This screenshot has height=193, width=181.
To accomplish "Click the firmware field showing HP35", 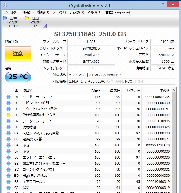I will (91, 42).
